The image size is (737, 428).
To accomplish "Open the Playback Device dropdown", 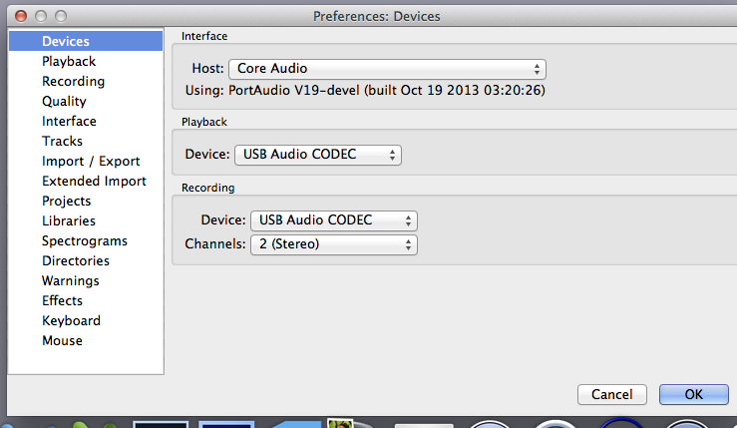I will (x=318, y=155).
